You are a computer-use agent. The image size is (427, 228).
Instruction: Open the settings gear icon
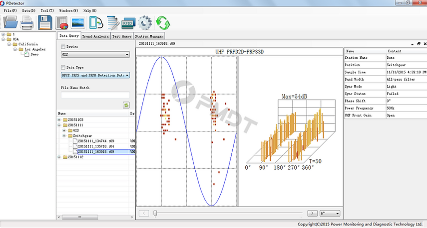click(145, 22)
